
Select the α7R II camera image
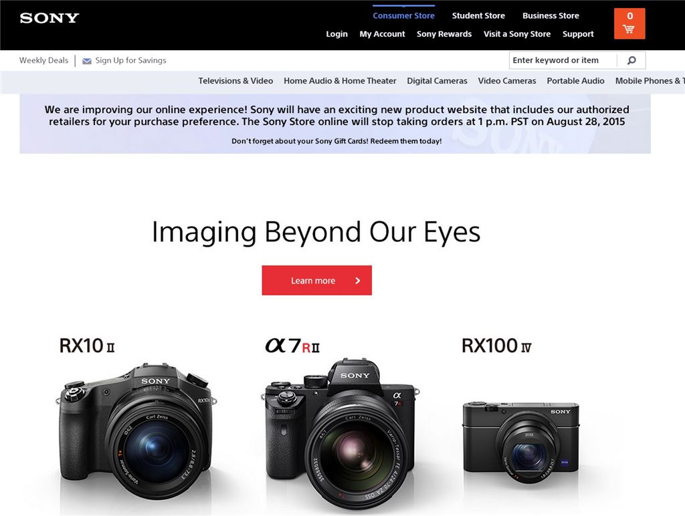tap(342, 434)
